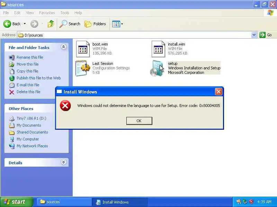The height and width of the screenshot is (207, 277).
Task: Click the first system tray icon
Action: coord(239,202)
